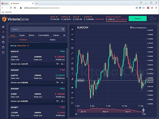
Task: Toggle drawings visibility eye icon
Action: coord(72,88)
